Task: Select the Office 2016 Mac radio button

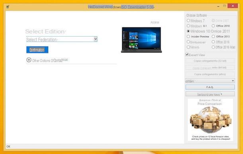Action: point(213,47)
